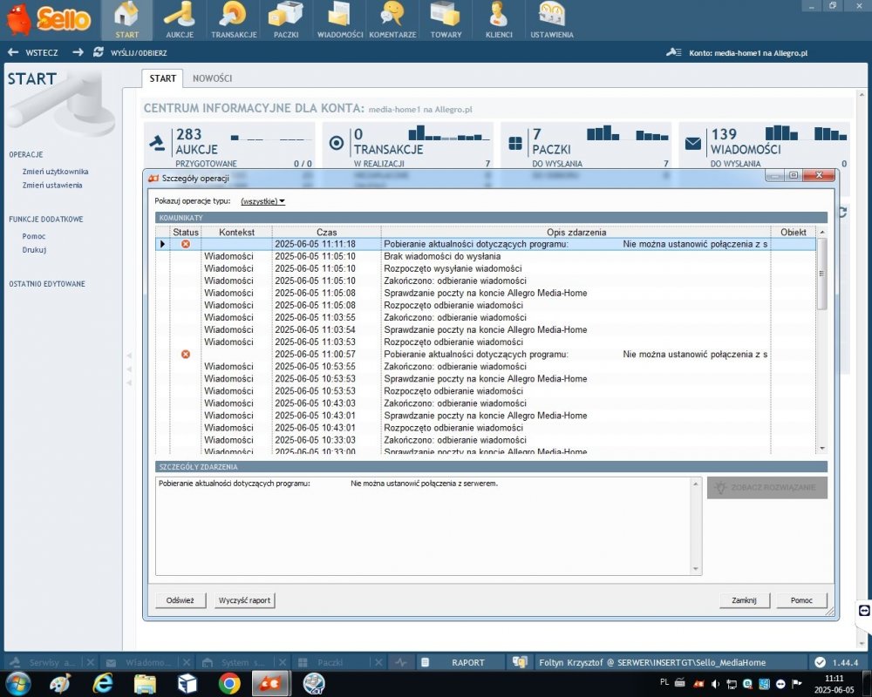Click the Wyślij/Odbierz sync icon
The width and height of the screenshot is (872, 697).
tap(99, 52)
